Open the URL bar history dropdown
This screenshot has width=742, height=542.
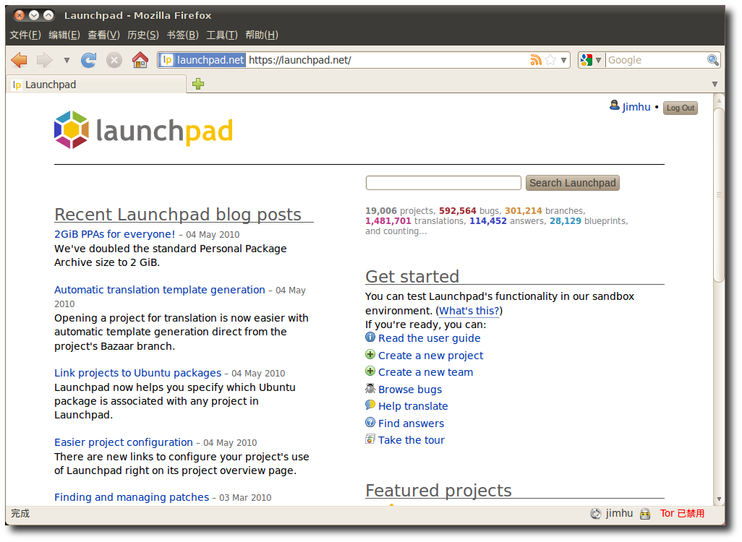pyautogui.click(x=563, y=60)
